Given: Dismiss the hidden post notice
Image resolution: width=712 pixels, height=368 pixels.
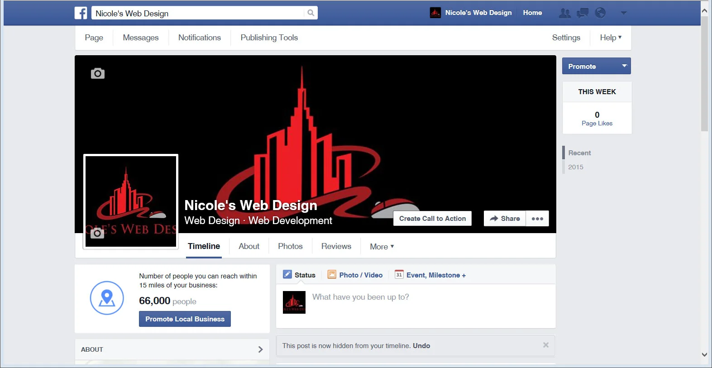Looking at the screenshot, I should click(546, 345).
